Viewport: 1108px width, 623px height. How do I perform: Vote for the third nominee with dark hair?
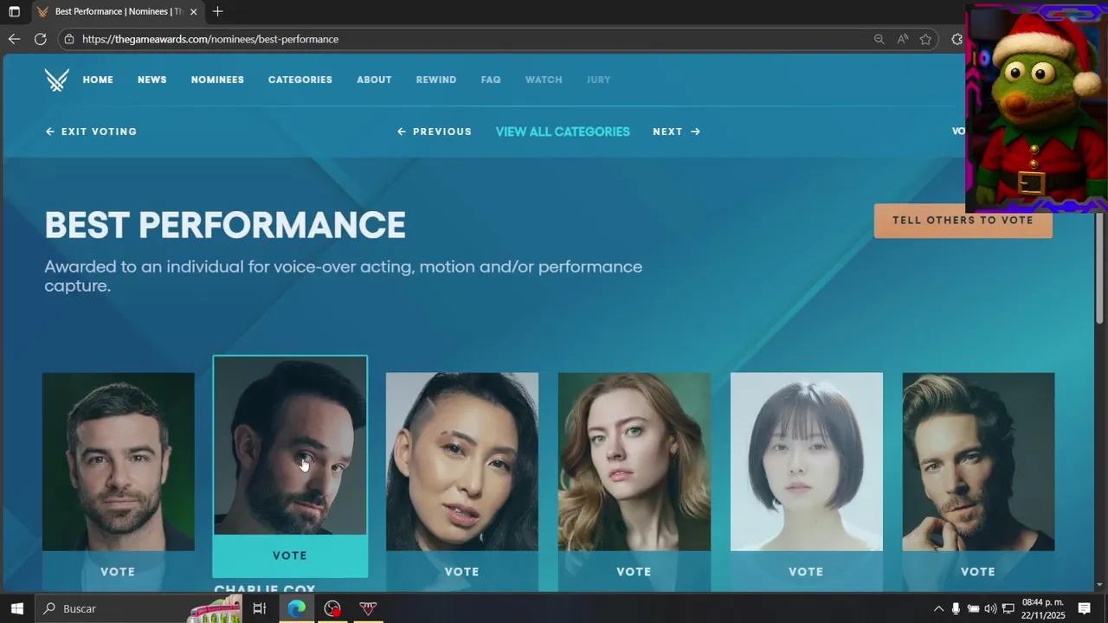462,572
